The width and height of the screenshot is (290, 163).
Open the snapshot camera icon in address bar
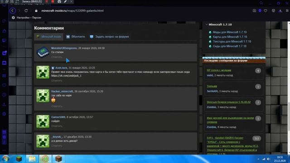(254, 11)
